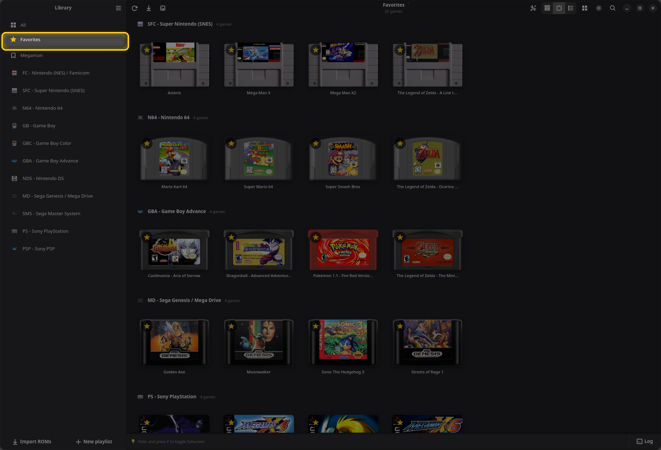This screenshot has height=450, width=661.
Task: Open SMS - Sega Master System category
Action: pyautogui.click(x=63, y=213)
